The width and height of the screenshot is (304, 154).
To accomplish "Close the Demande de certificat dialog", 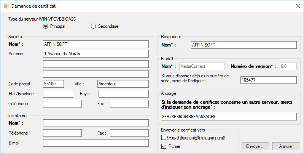I will point(298,6).
